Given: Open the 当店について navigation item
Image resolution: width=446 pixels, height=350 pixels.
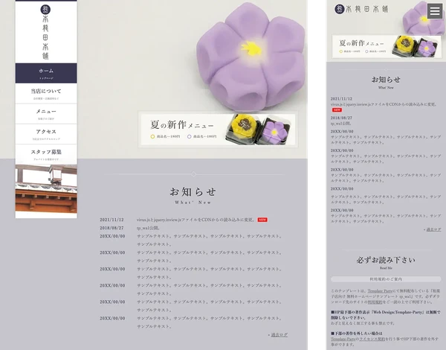Looking at the screenshot, I should coord(46,94).
